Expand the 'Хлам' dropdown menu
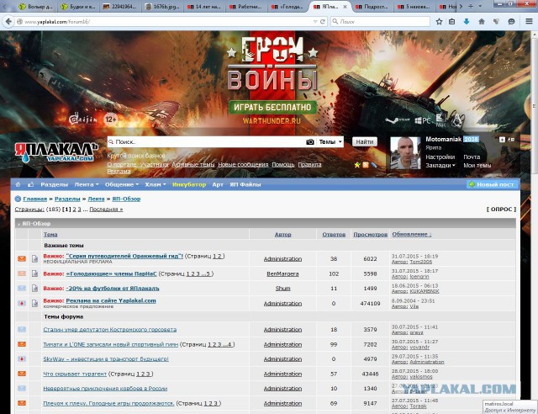538x414 pixels. (155, 184)
